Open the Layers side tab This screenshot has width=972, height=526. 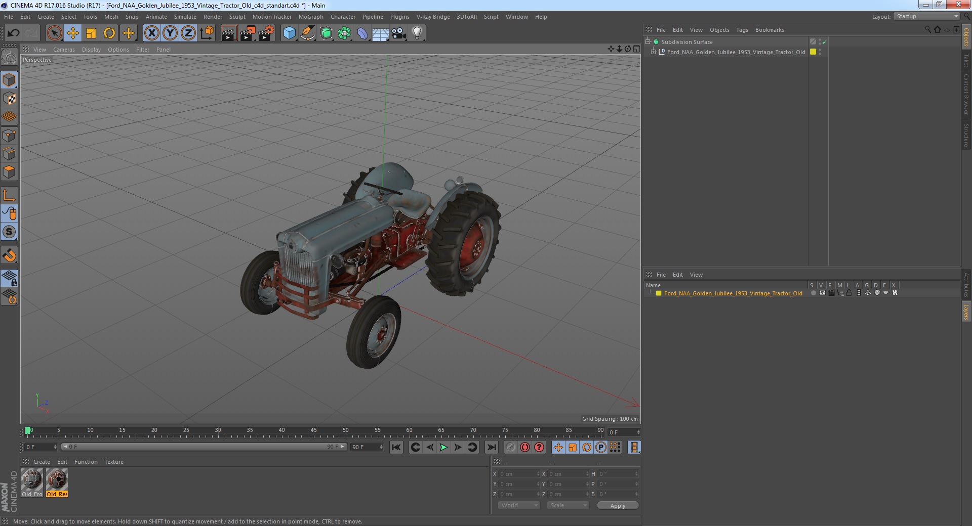point(966,312)
